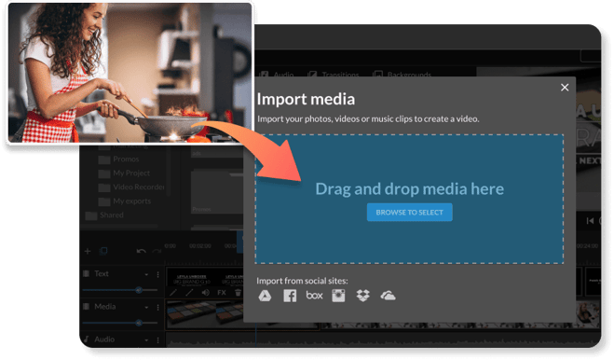Open the Video Recorder folder

click(131, 187)
